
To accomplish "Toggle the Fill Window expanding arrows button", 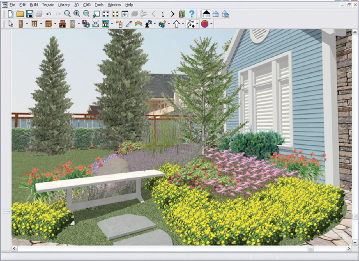I will tap(106, 14).
